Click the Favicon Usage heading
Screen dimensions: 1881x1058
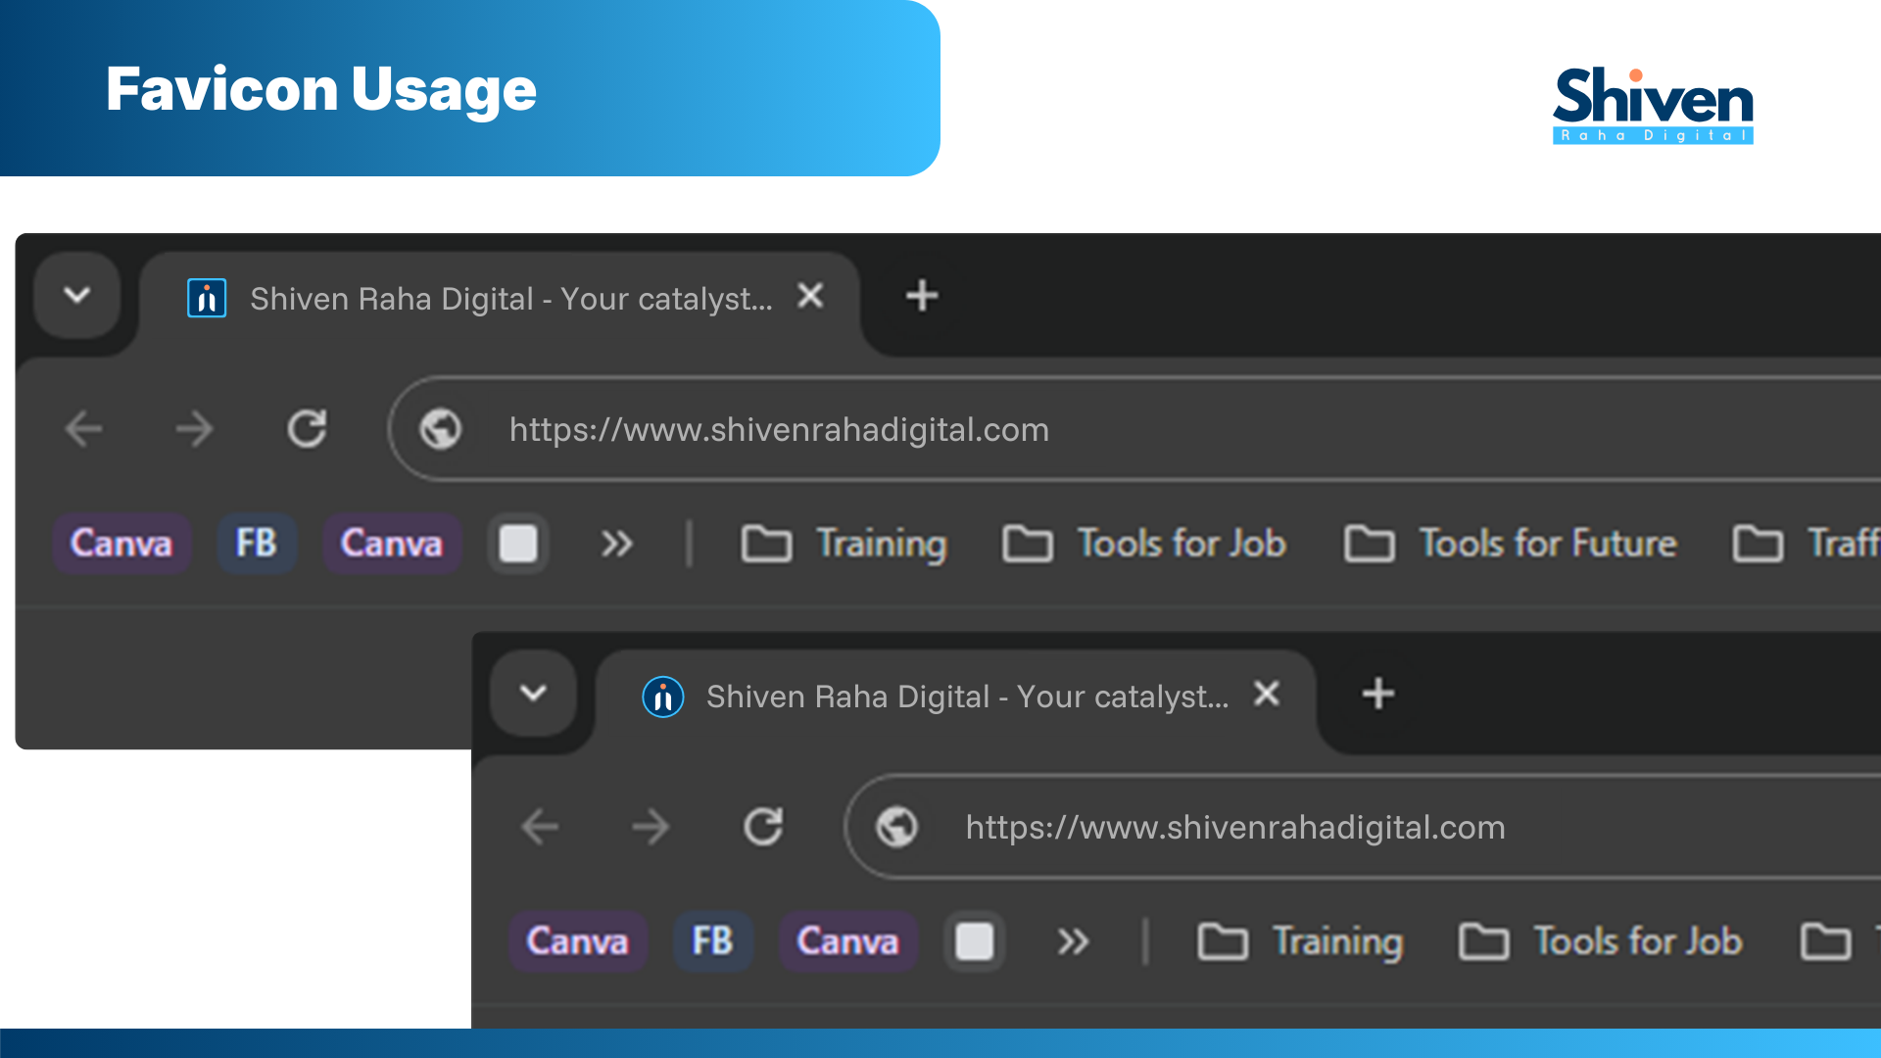(x=321, y=89)
